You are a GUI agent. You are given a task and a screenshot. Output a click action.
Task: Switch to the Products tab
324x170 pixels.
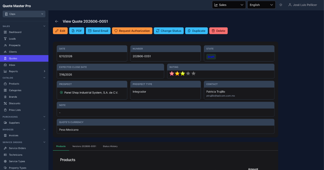(x=61, y=146)
